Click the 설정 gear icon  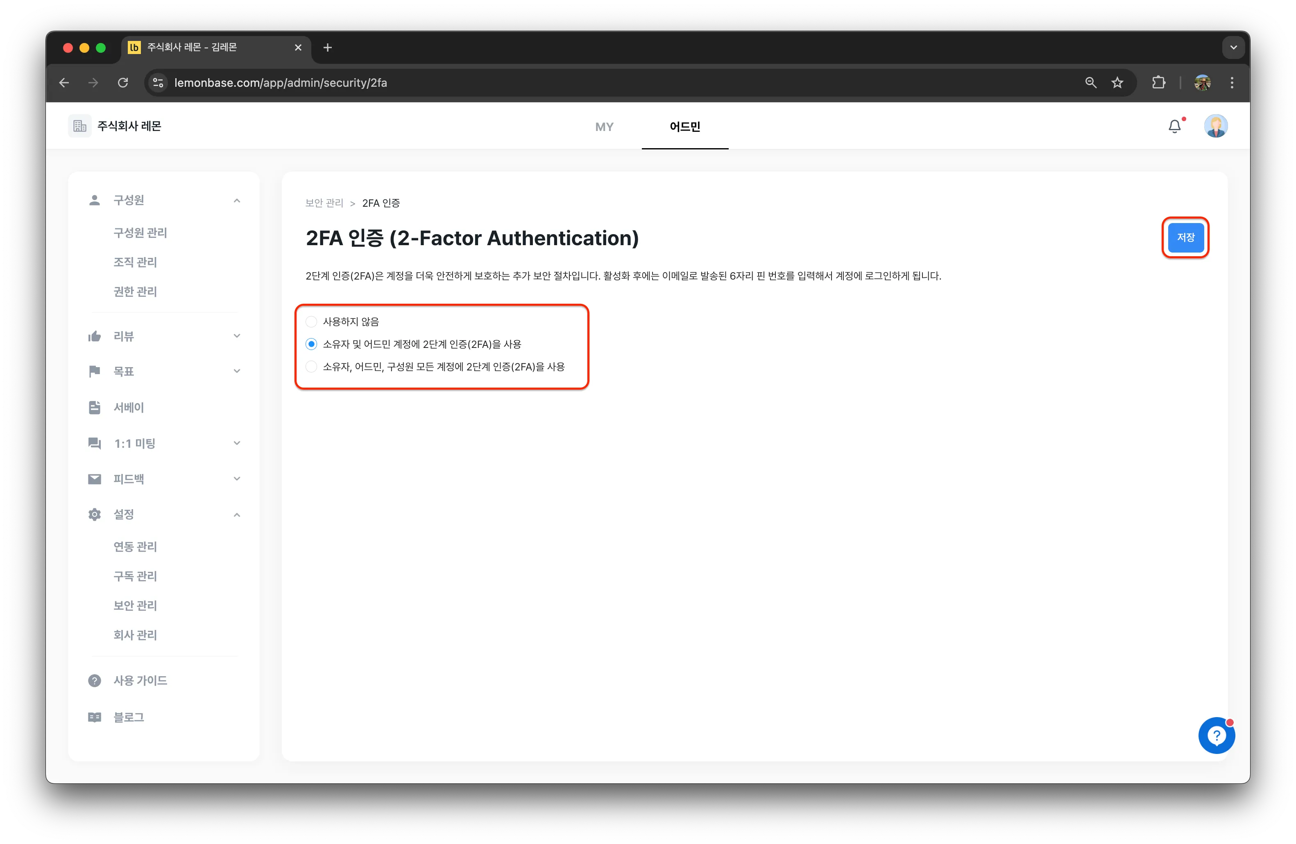coord(94,514)
